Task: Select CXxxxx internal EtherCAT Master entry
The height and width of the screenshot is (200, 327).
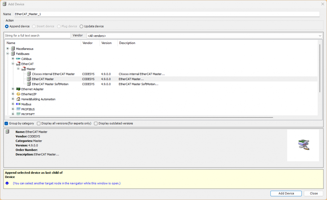Action: [x=53, y=74]
